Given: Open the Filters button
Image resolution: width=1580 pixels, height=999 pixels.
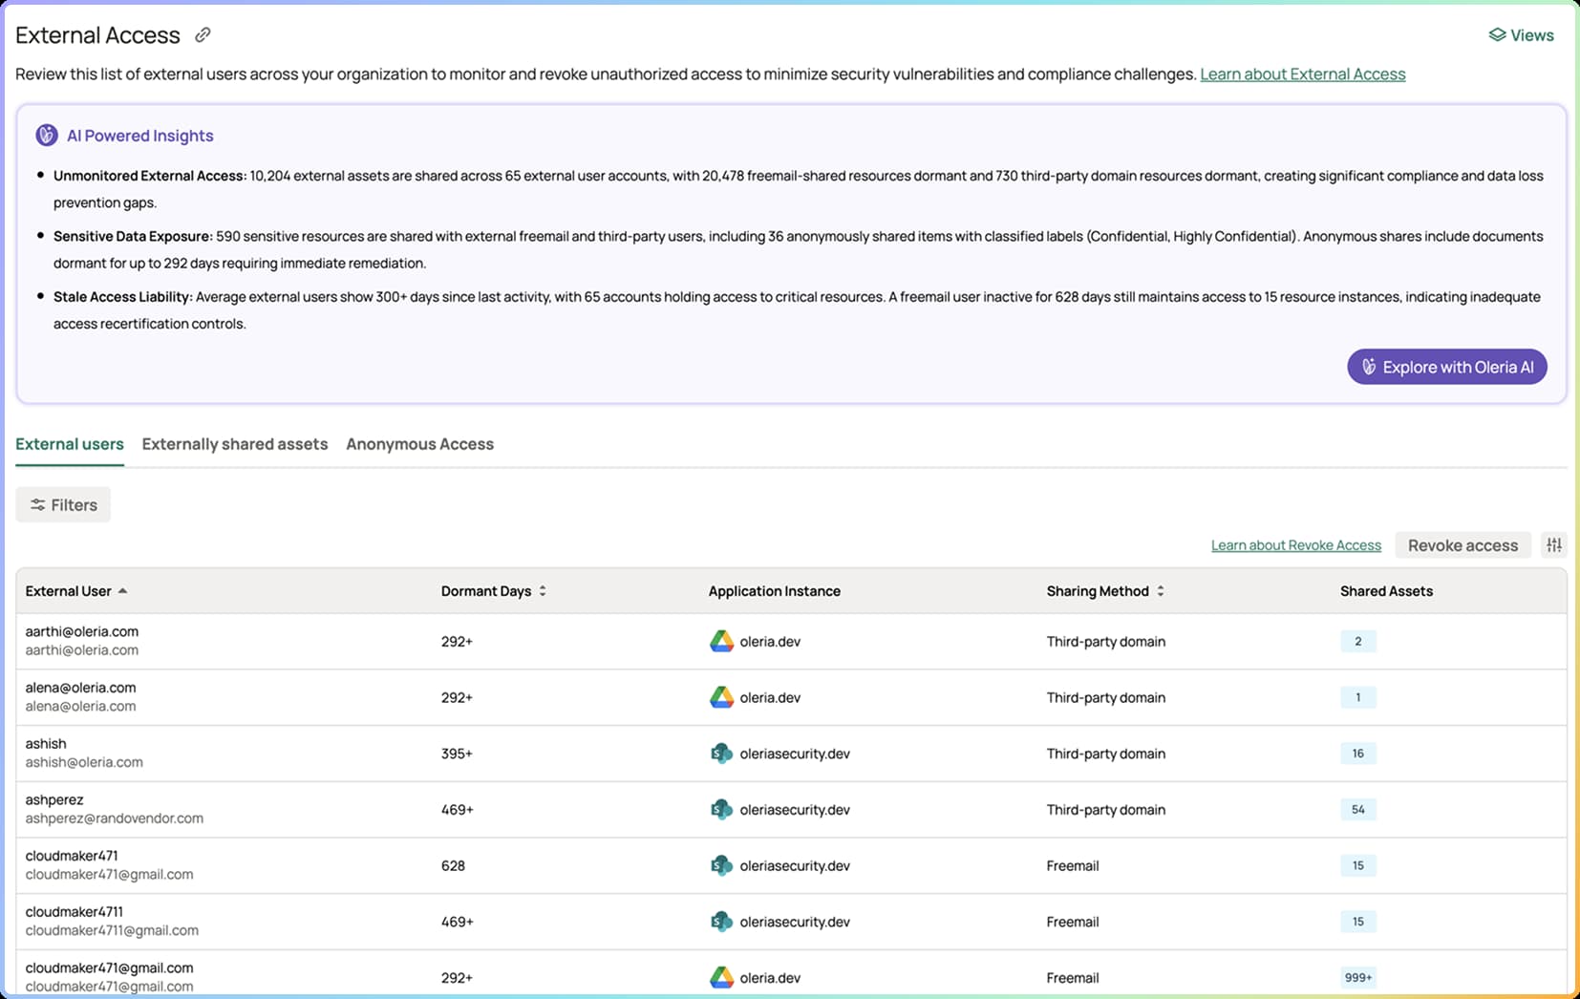Looking at the screenshot, I should tap(63, 505).
